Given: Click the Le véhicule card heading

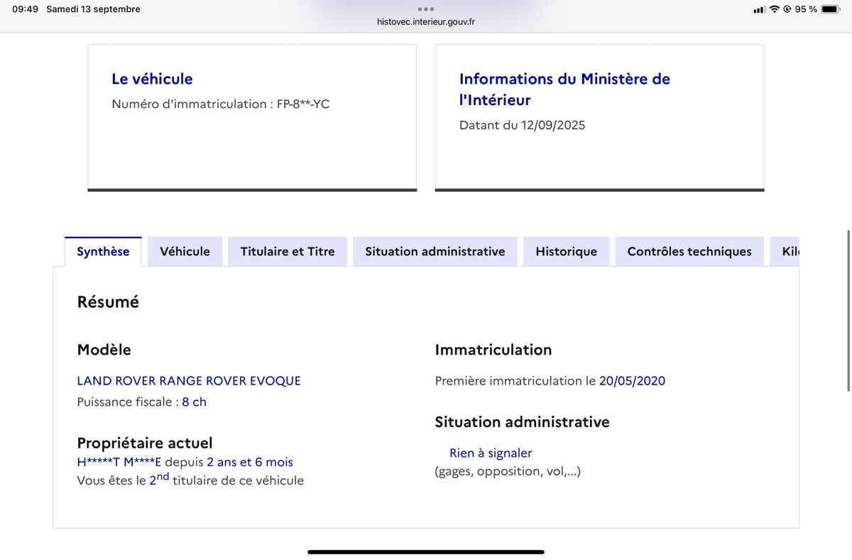Looking at the screenshot, I should click(x=152, y=79).
